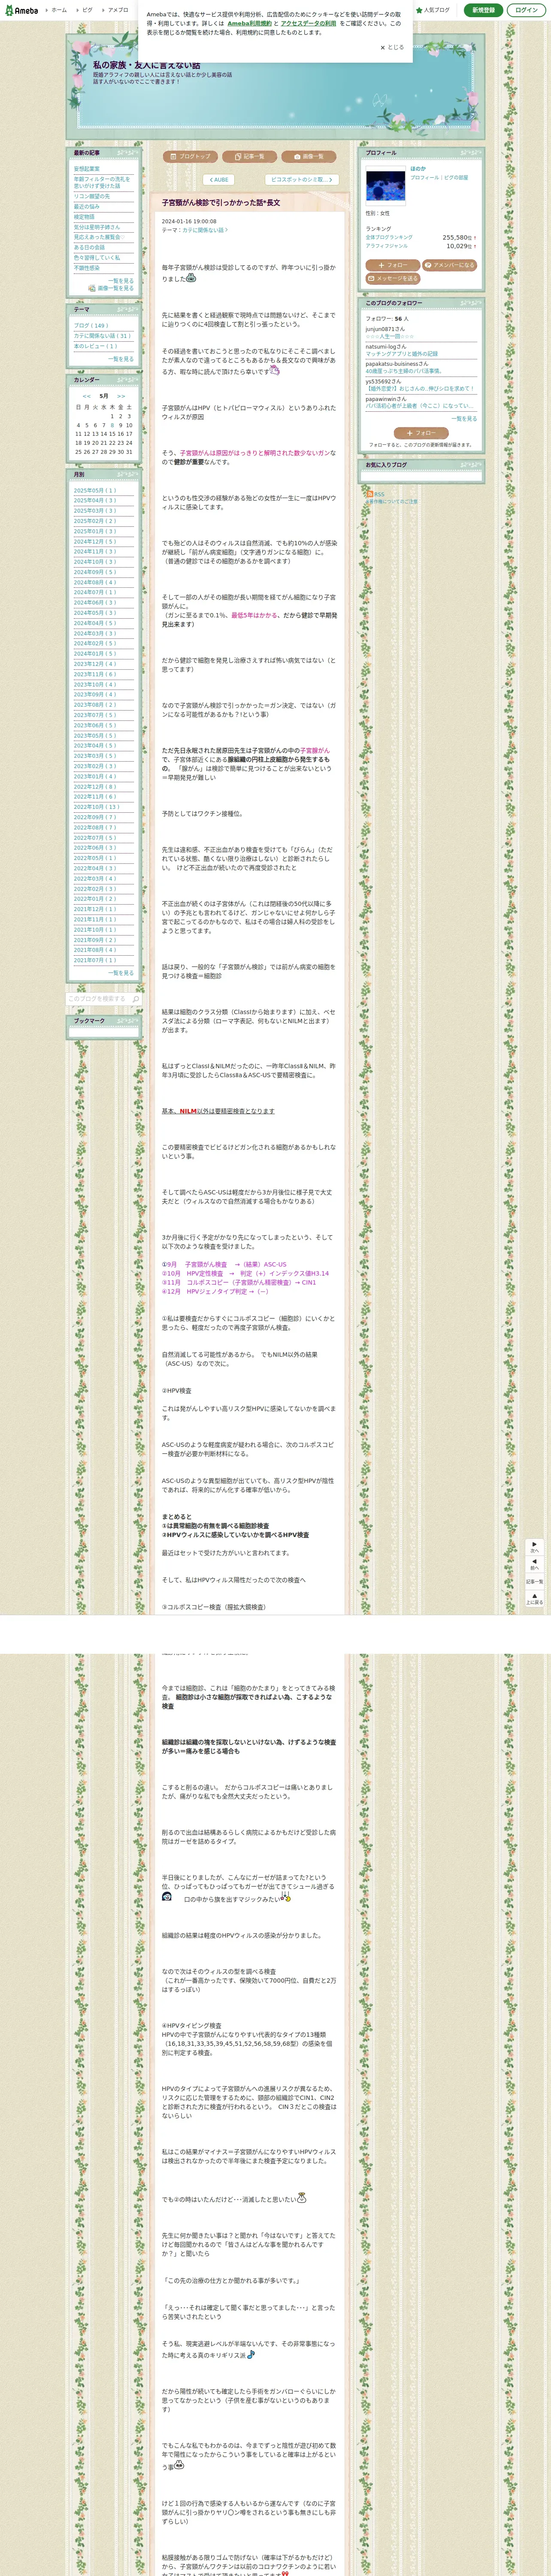Open the Ameba logo home link
551x2576 pixels.
pos(21,10)
